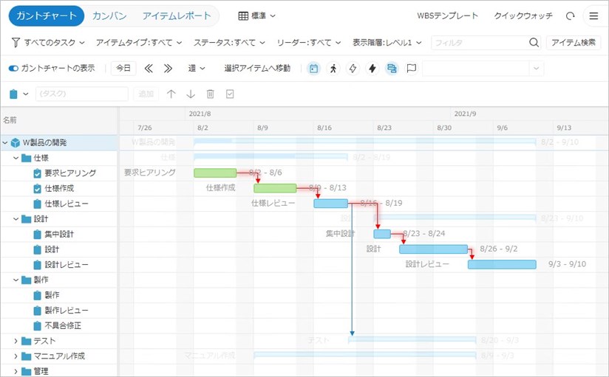Click the walking person icon

tap(333, 69)
